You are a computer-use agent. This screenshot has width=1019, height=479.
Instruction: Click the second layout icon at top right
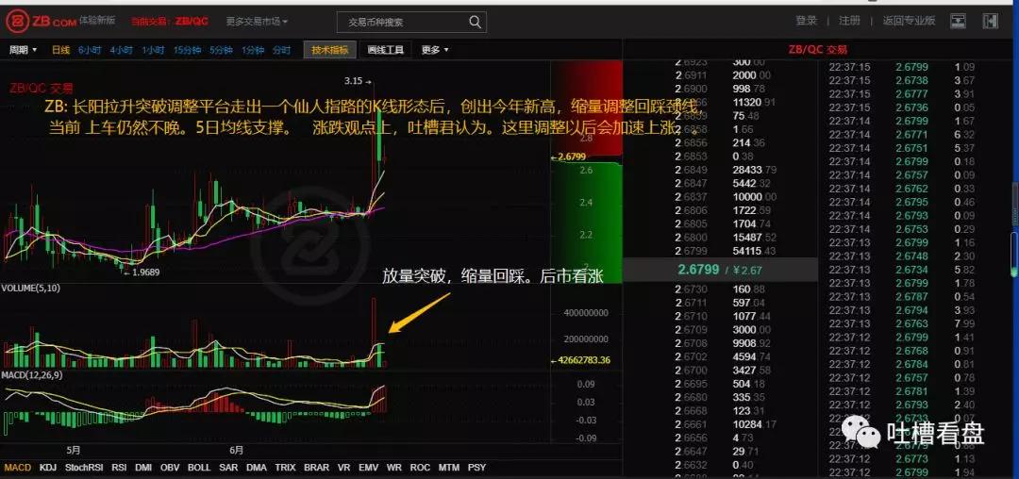click(990, 21)
